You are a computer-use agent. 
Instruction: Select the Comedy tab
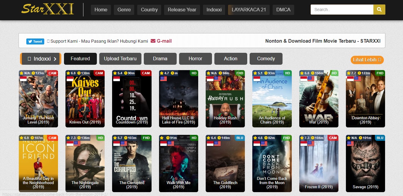(266, 59)
